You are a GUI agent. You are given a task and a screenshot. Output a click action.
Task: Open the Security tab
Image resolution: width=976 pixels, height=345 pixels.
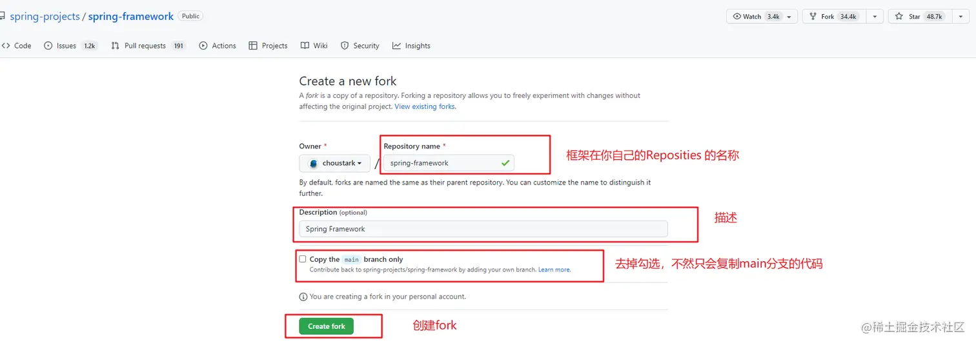[x=360, y=46]
